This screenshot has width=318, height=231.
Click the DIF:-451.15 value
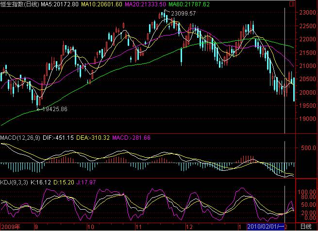coord(58,138)
